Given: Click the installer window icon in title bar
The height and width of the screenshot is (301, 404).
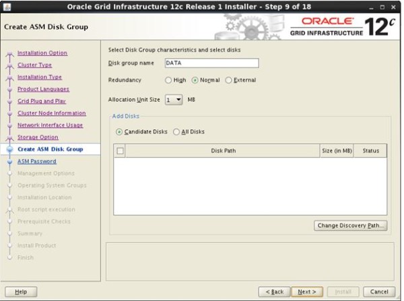Looking at the screenshot, I should point(7,7).
